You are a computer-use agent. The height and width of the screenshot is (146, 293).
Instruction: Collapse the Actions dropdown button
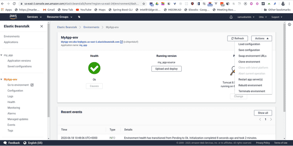click(262, 38)
